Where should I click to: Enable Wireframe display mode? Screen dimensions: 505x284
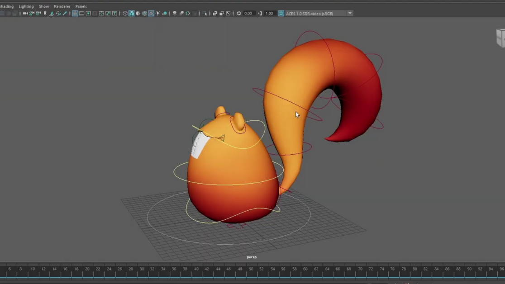[125, 14]
